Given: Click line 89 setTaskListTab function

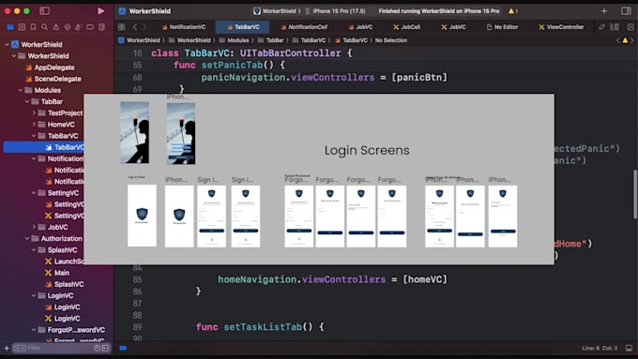Looking at the screenshot, I should [260, 327].
